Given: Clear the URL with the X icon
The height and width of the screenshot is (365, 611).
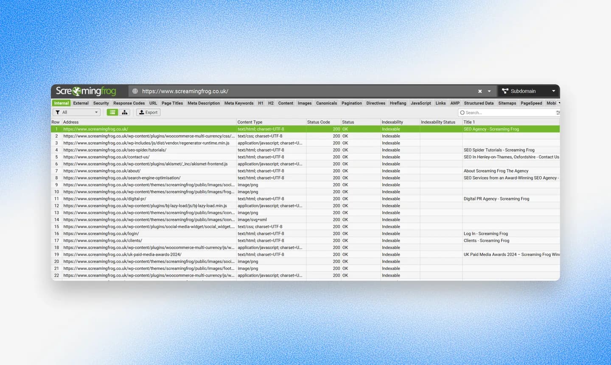Looking at the screenshot, I should [x=480, y=91].
